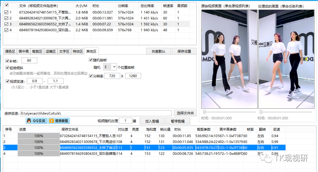Screen dimensions: 318x172
Task: Click the 音频数 column header
Action: click(x=183, y=6)
